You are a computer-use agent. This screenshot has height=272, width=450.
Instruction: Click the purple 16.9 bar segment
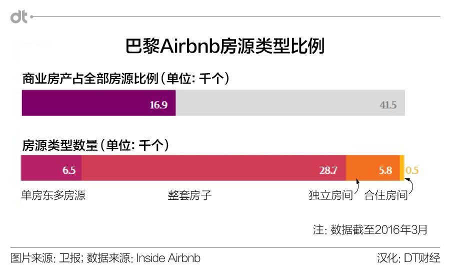[x=98, y=103]
